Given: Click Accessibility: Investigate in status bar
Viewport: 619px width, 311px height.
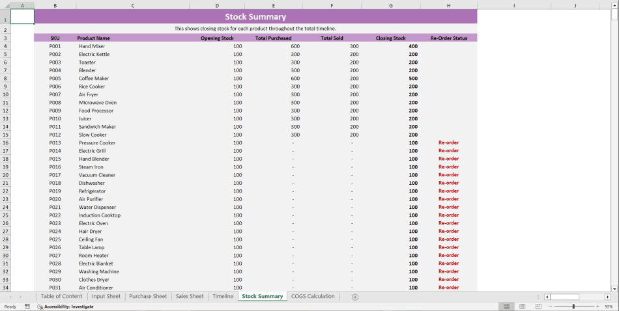Looking at the screenshot, I should [x=65, y=306].
